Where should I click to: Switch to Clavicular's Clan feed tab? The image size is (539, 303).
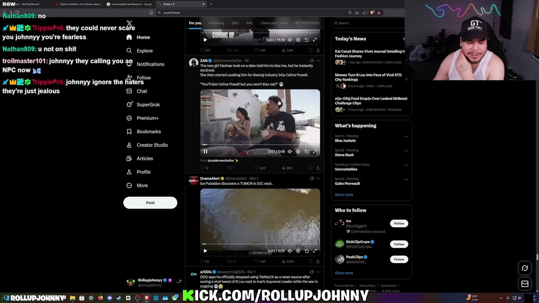pyautogui.click(x=274, y=23)
